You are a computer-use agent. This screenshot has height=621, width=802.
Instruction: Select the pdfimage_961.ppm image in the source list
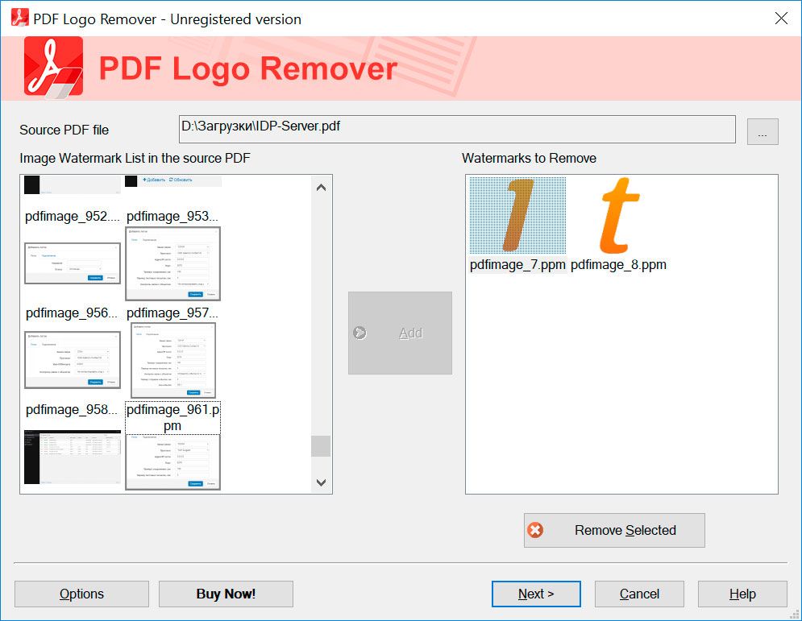click(x=172, y=416)
